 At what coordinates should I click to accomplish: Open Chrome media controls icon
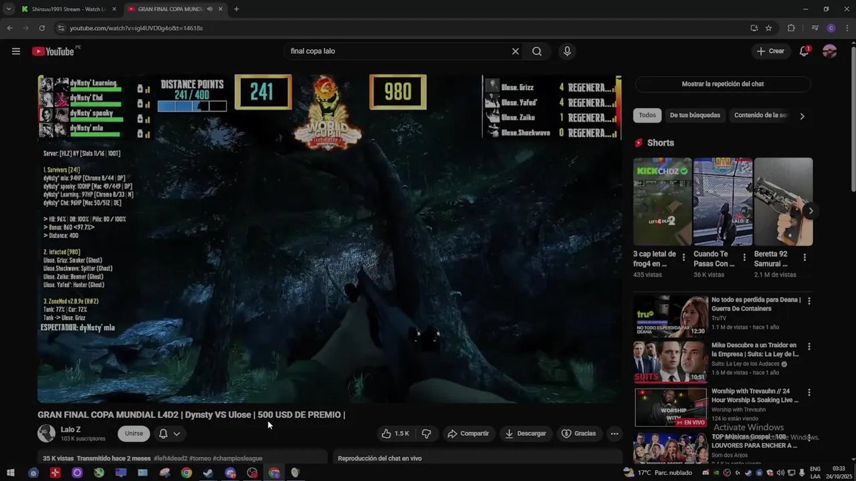pyautogui.click(x=815, y=28)
